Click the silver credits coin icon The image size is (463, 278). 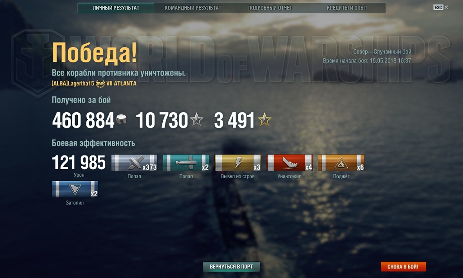coord(121,119)
